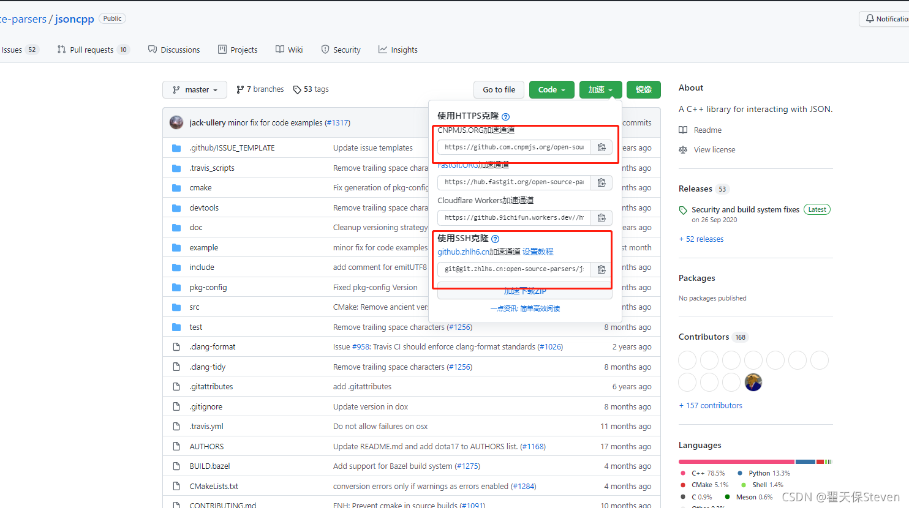Copy the FastGit.ORG clone URL
The width and height of the screenshot is (909, 508).
602,182
